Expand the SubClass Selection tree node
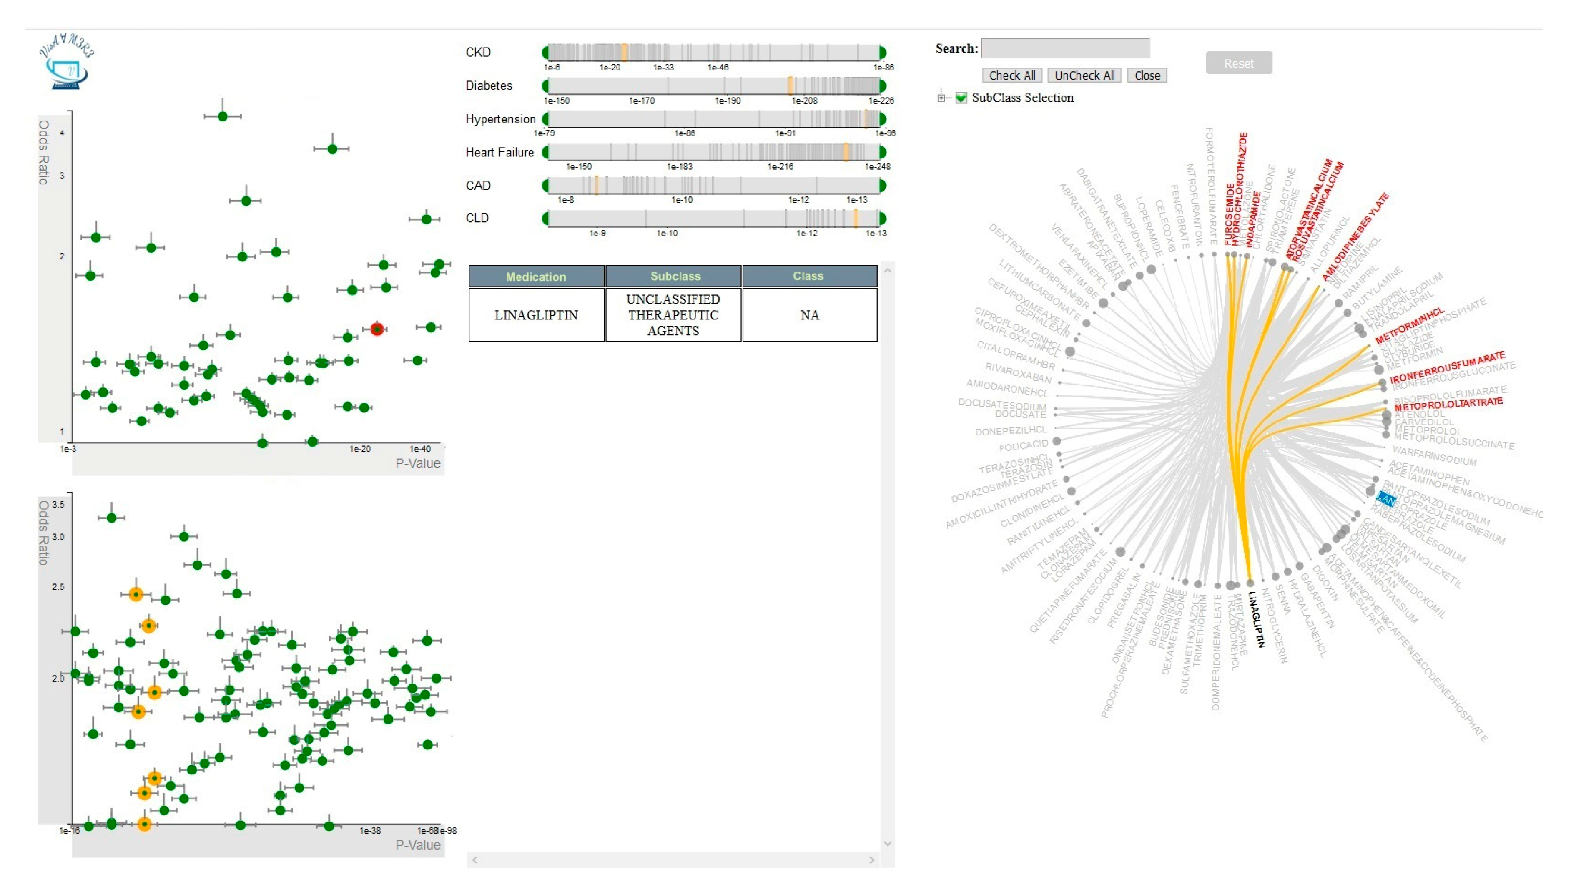Screen dimensions: 1576x895 [x=941, y=98]
